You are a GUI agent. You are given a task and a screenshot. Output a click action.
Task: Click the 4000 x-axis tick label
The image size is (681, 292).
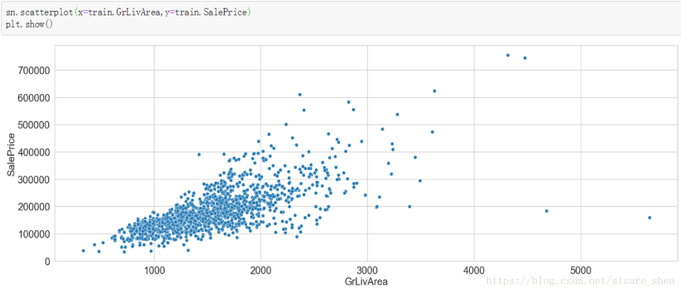coord(474,271)
